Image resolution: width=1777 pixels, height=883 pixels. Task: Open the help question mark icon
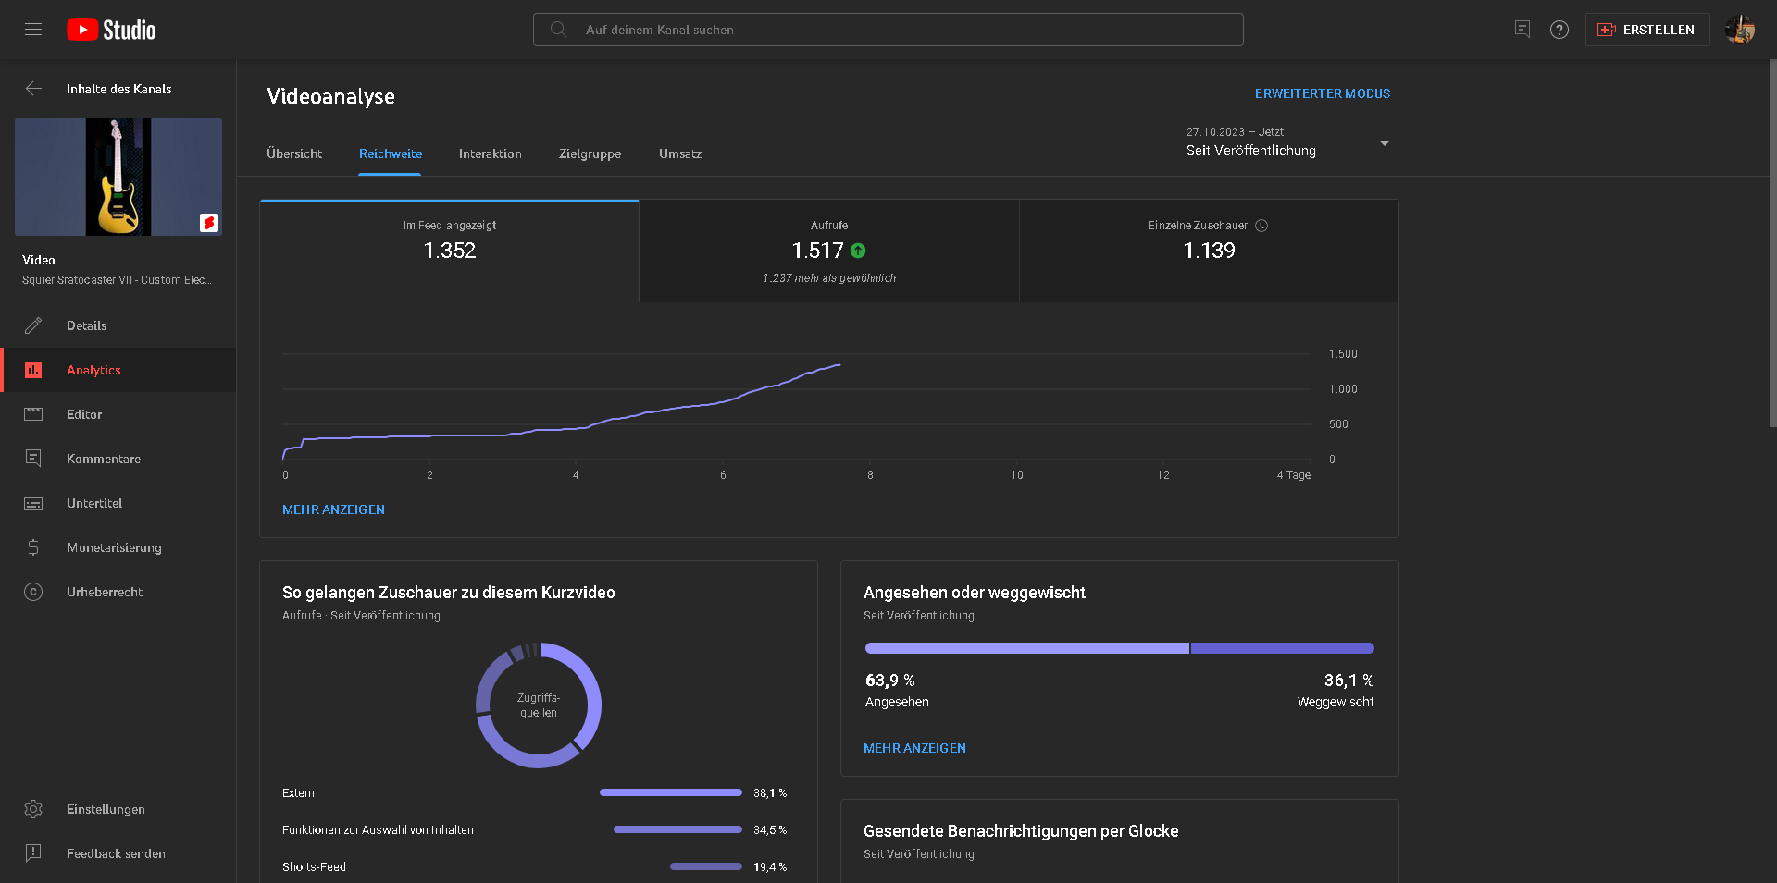pos(1560,30)
